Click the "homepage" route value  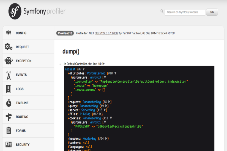coord(100,86)
